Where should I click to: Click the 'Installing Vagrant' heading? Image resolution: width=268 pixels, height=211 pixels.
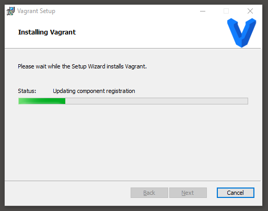[x=47, y=32]
